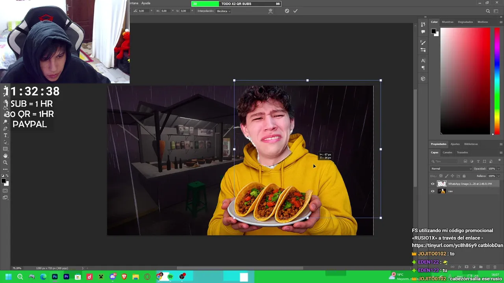Viewport: 504px width, 283px height.
Task: Open the History panel icon
Action: (x=423, y=24)
